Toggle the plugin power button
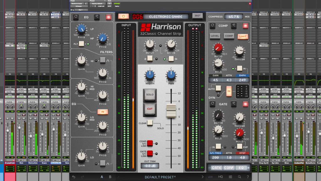The height and width of the screenshot is (181, 321). point(124,16)
